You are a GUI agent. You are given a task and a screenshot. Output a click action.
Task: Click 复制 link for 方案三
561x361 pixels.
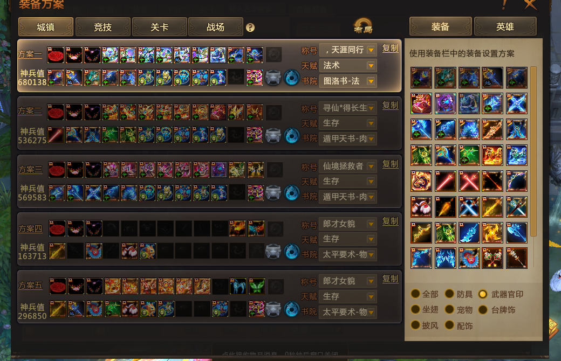click(x=391, y=164)
